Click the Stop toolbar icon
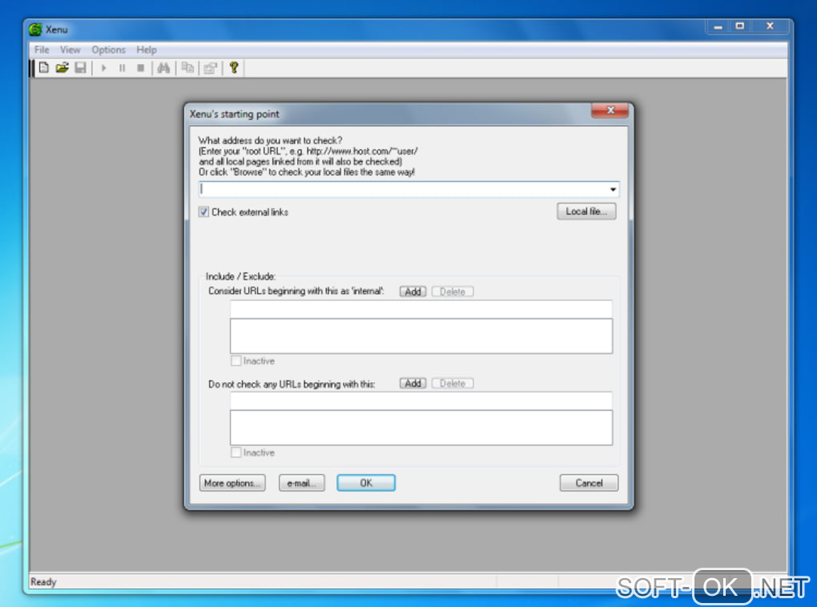This screenshot has width=817, height=607. click(140, 68)
